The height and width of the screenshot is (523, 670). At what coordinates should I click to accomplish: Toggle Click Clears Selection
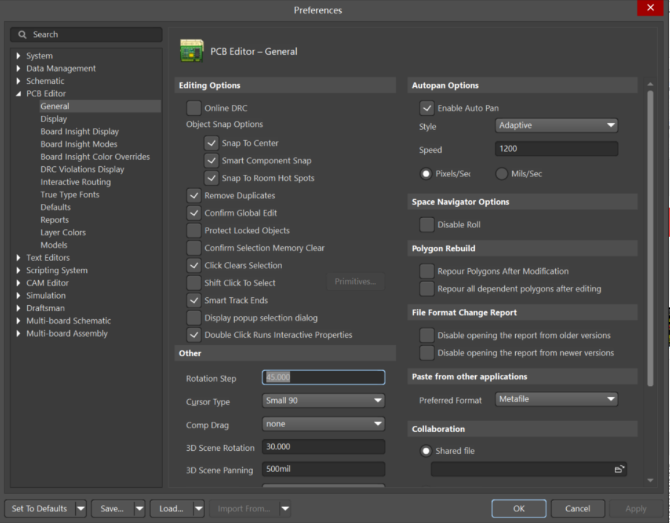point(194,265)
